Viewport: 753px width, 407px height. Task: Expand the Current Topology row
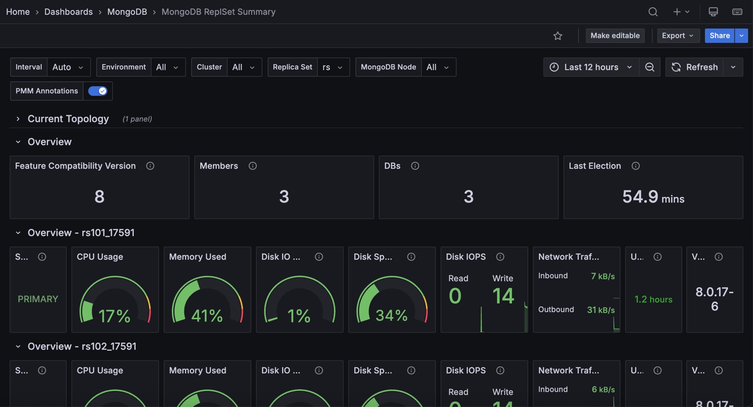[x=18, y=119]
